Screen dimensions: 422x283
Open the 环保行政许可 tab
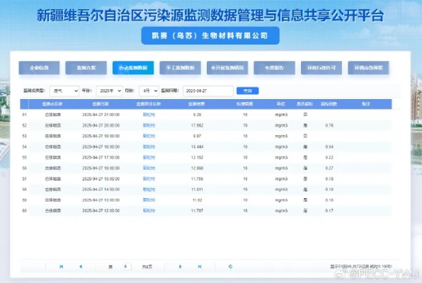[321, 68]
